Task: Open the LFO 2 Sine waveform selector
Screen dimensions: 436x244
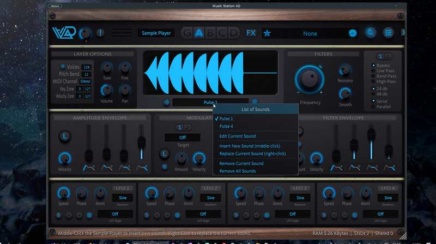Action: tap(210, 198)
